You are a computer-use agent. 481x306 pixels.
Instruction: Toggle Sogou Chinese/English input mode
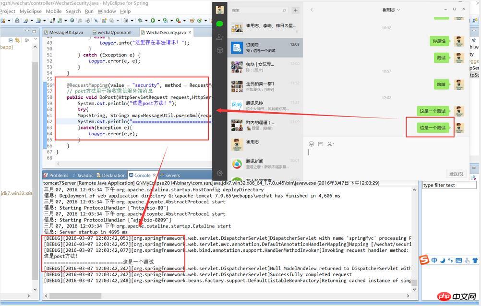pyautogui.click(x=434, y=260)
